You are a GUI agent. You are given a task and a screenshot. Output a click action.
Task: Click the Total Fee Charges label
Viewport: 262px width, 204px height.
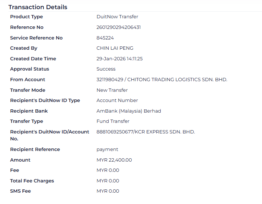tap(32, 181)
